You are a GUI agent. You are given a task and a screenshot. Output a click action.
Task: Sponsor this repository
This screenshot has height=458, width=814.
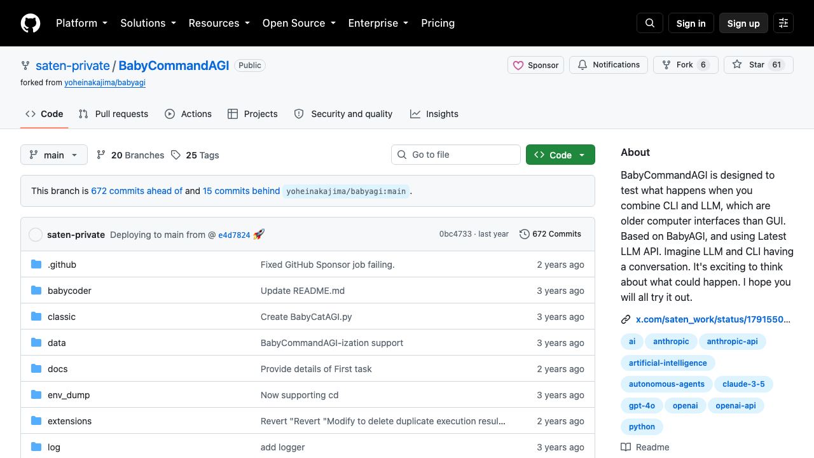[535, 65]
